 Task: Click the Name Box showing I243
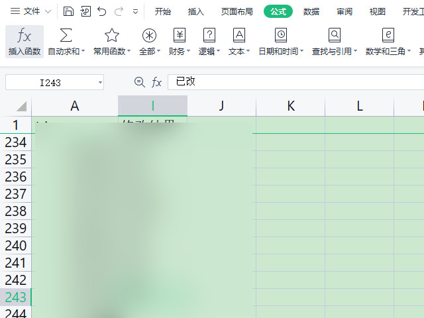[x=52, y=82]
